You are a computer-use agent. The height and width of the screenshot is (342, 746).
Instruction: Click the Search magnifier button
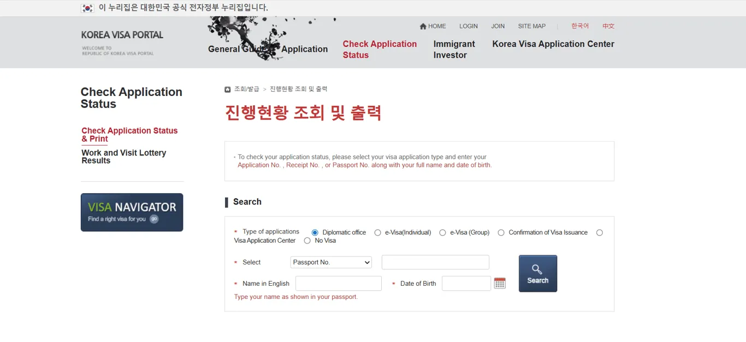coord(537,273)
